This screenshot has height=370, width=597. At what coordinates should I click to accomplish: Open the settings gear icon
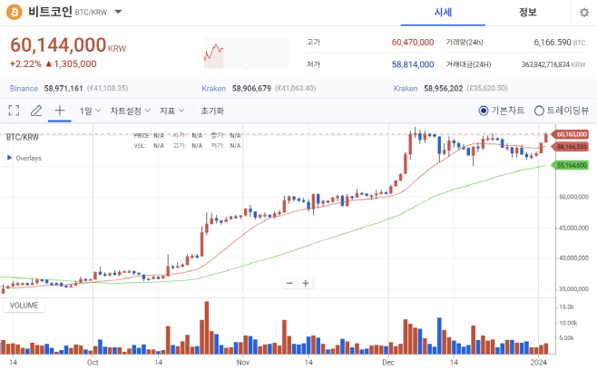[x=583, y=13]
